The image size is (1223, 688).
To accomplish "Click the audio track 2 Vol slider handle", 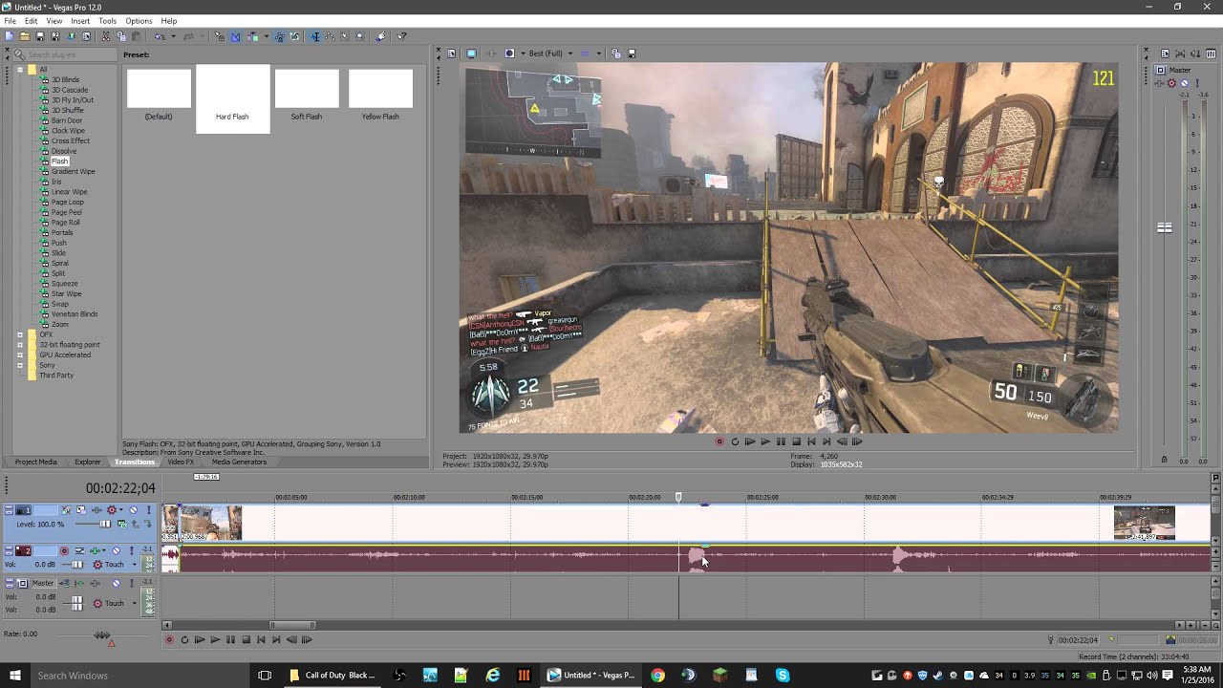I will pyautogui.click(x=77, y=565).
